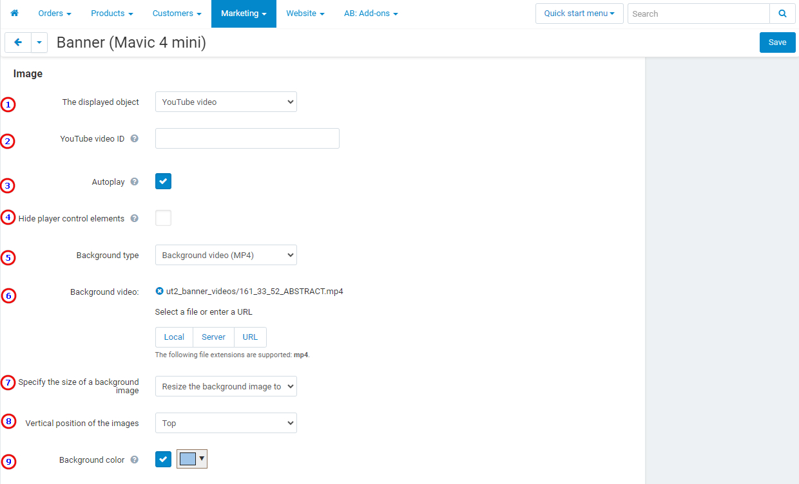Enable Hide player control elements checkbox
This screenshot has width=799, height=484.
[163, 218]
